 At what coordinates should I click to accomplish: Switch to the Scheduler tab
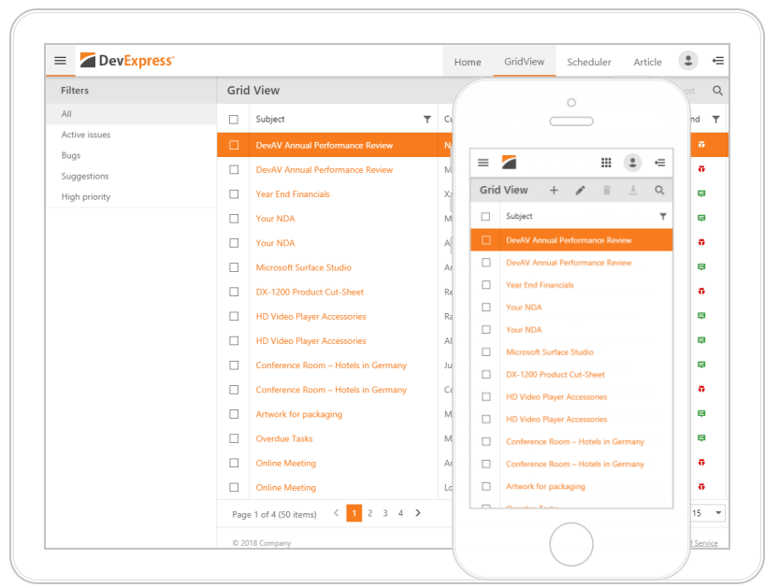tap(589, 62)
